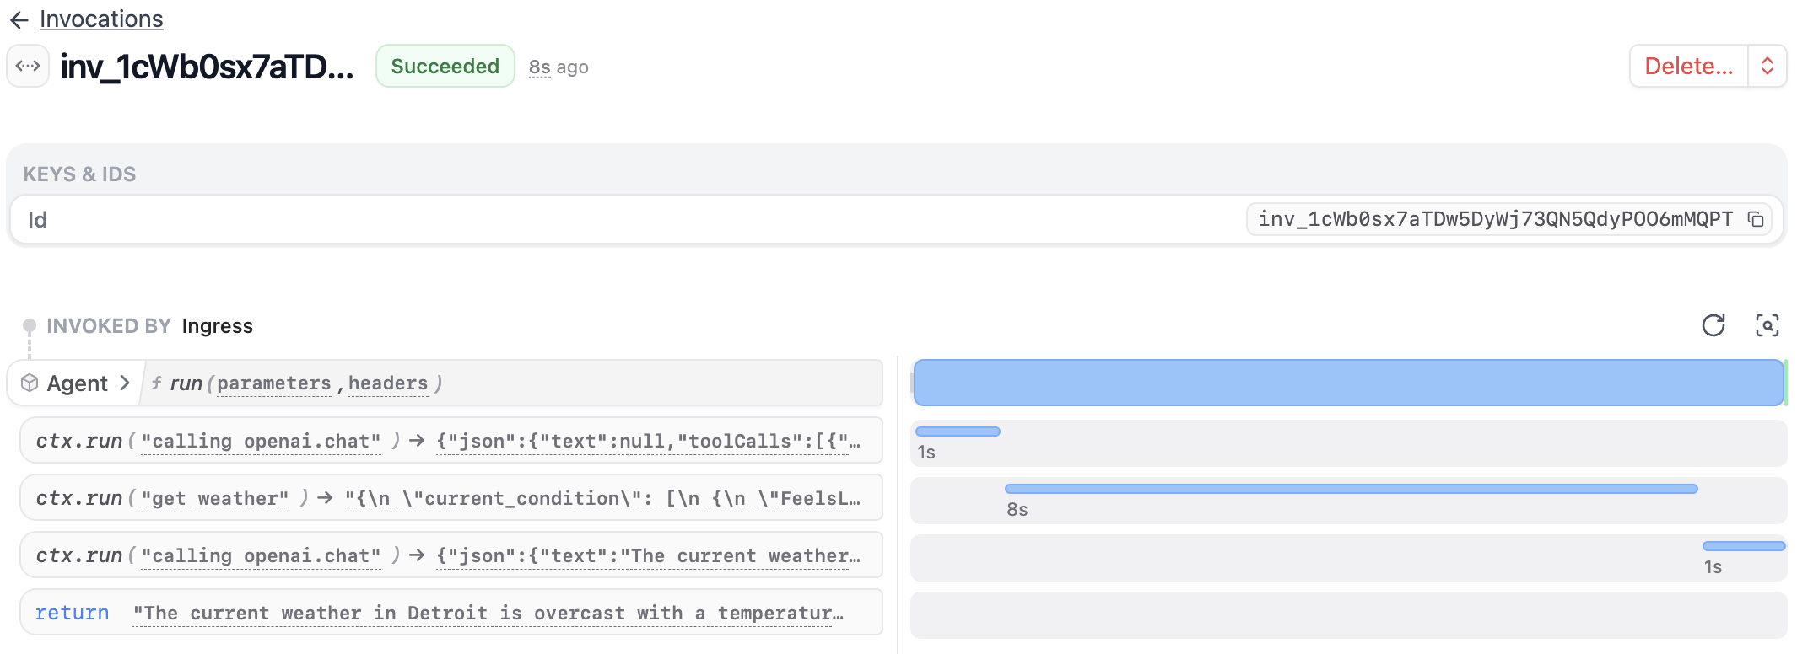The height and width of the screenshot is (654, 1797).
Task: Refresh the invocation timeline
Action: 1713,325
